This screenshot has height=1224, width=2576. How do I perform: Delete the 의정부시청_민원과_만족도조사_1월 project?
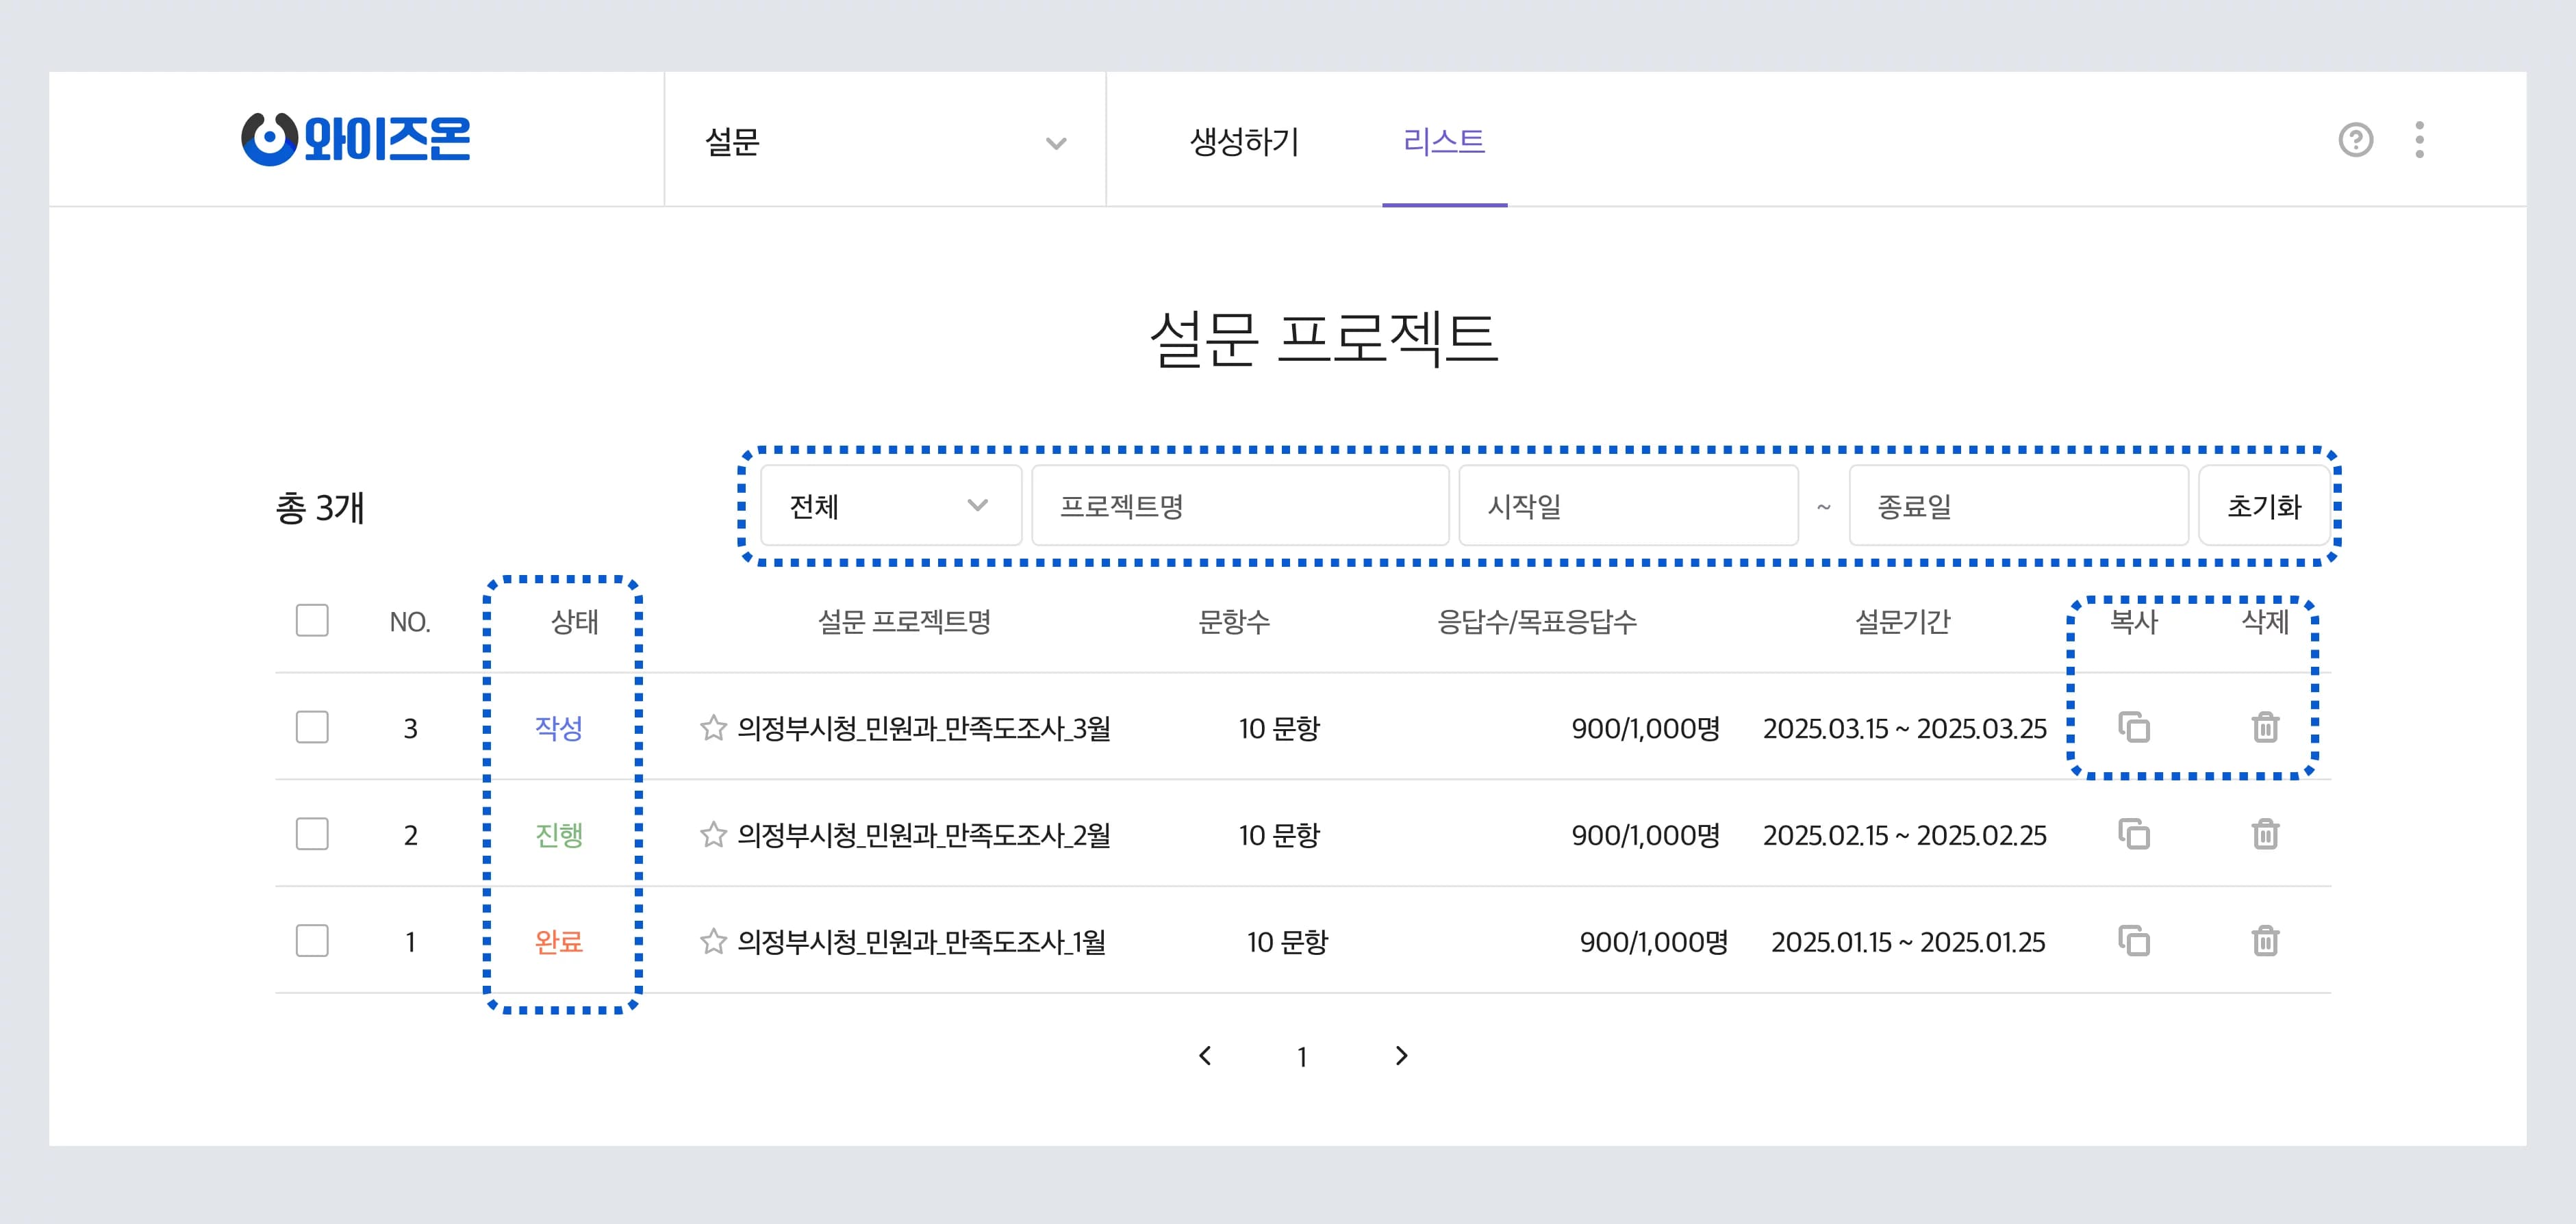pyautogui.click(x=2266, y=940)
